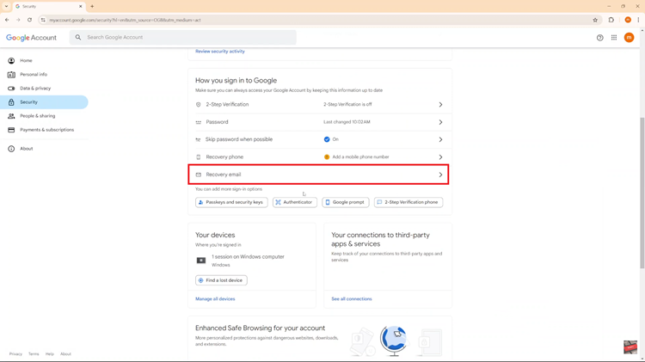Click the browser address bar URL
Screen dimensions: 645x362
pos(125,20)
